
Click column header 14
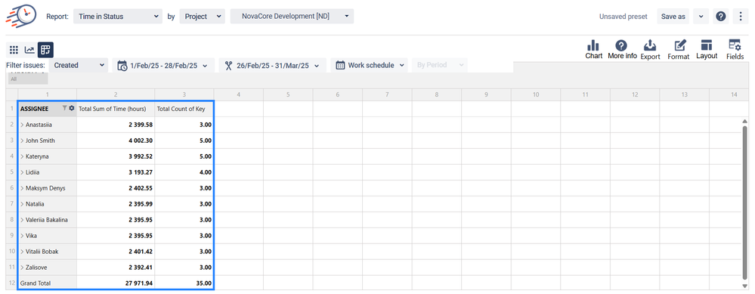pyautogui.click(x=733, y=94)
